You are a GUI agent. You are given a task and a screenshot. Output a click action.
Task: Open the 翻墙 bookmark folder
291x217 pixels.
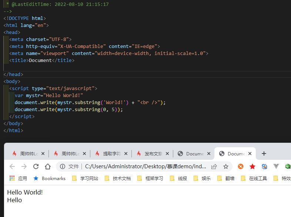(x=226, y=178)
